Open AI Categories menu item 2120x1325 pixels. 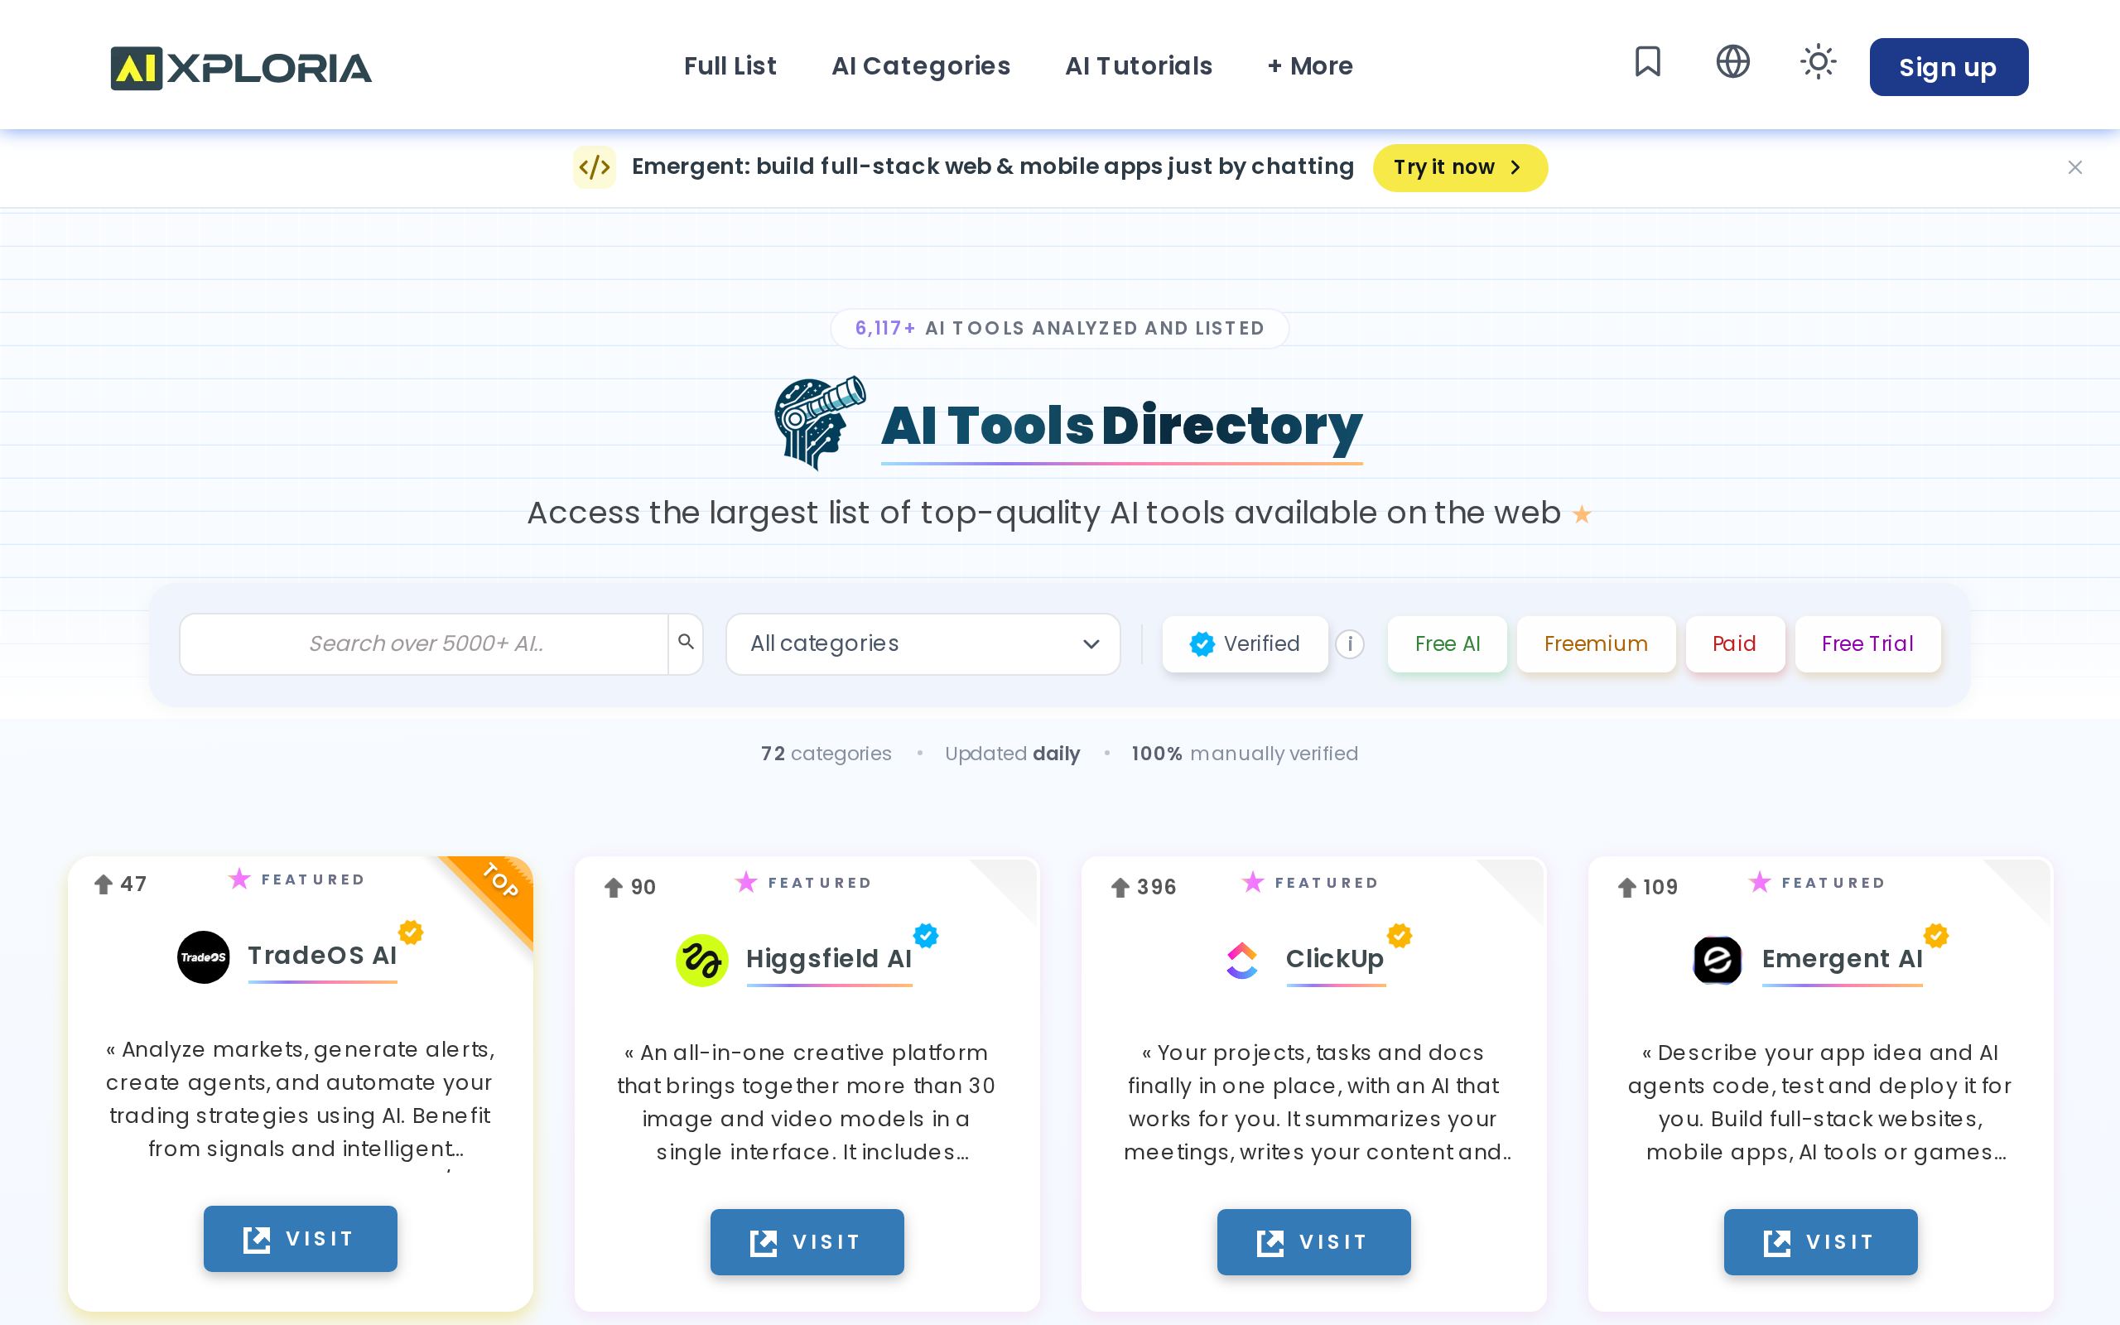coord(921,66)
